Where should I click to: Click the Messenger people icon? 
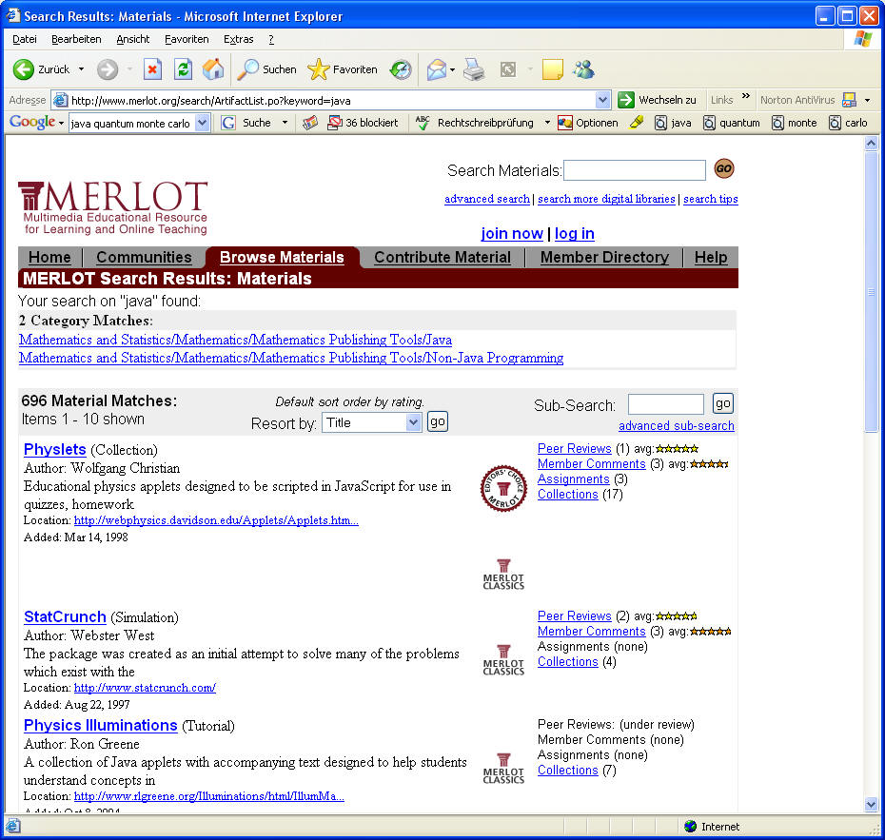coord(583,69)
